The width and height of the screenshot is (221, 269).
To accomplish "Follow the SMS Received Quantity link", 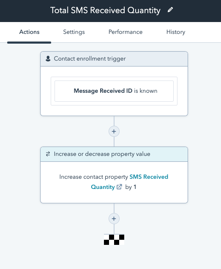I will click(x=130, y=182).
